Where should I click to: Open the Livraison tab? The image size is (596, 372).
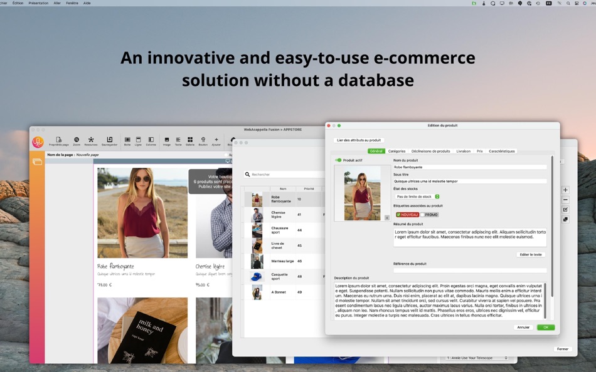tap(464, 151)
